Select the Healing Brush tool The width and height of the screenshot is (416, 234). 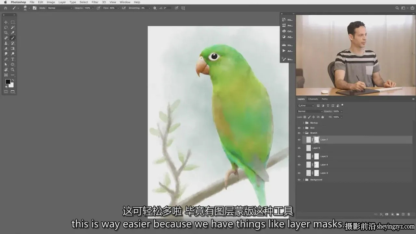point(6,38)
